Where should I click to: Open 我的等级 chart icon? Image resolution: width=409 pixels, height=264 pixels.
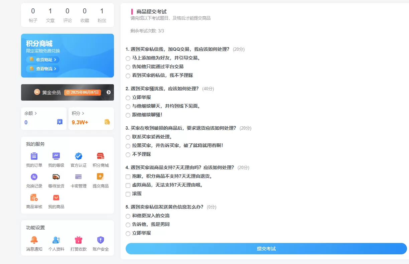click(x=56, y=156)
